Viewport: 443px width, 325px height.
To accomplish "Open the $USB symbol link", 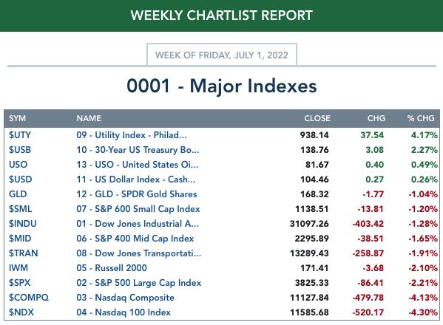I will (20, 150).
